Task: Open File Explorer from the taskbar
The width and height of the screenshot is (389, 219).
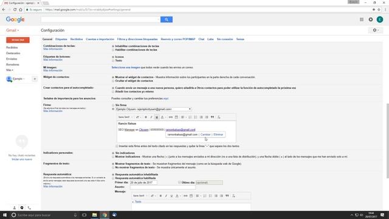Action: (x=95, y=215)
